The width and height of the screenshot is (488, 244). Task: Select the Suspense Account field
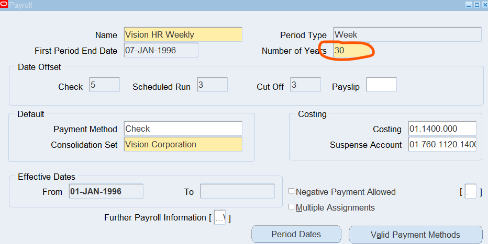(x=442, y=145)
